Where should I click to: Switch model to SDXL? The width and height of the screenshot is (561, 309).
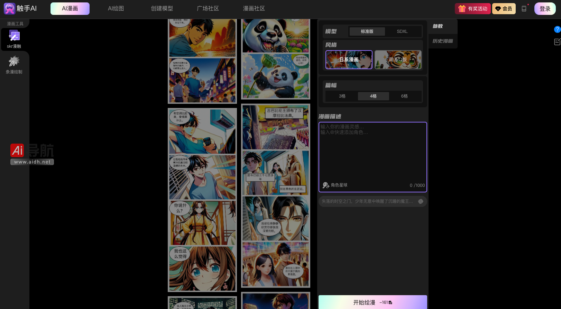pyautogui.click(x=402, y=31)
